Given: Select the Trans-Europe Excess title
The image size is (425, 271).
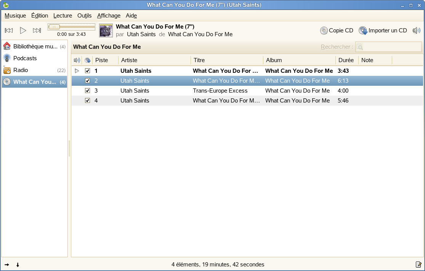Looking at the screenshot, I should pos(220,90).
